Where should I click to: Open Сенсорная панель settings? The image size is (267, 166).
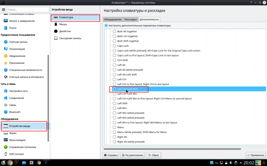pyautogui.click(x=70, y=38)
